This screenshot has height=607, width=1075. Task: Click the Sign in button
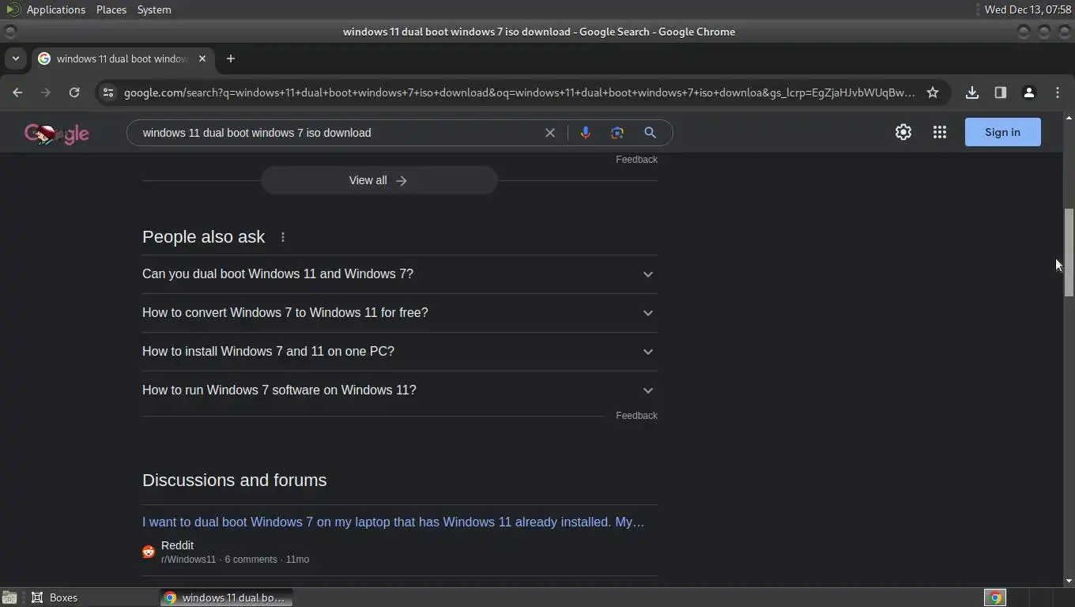(x=1002, y=132)
